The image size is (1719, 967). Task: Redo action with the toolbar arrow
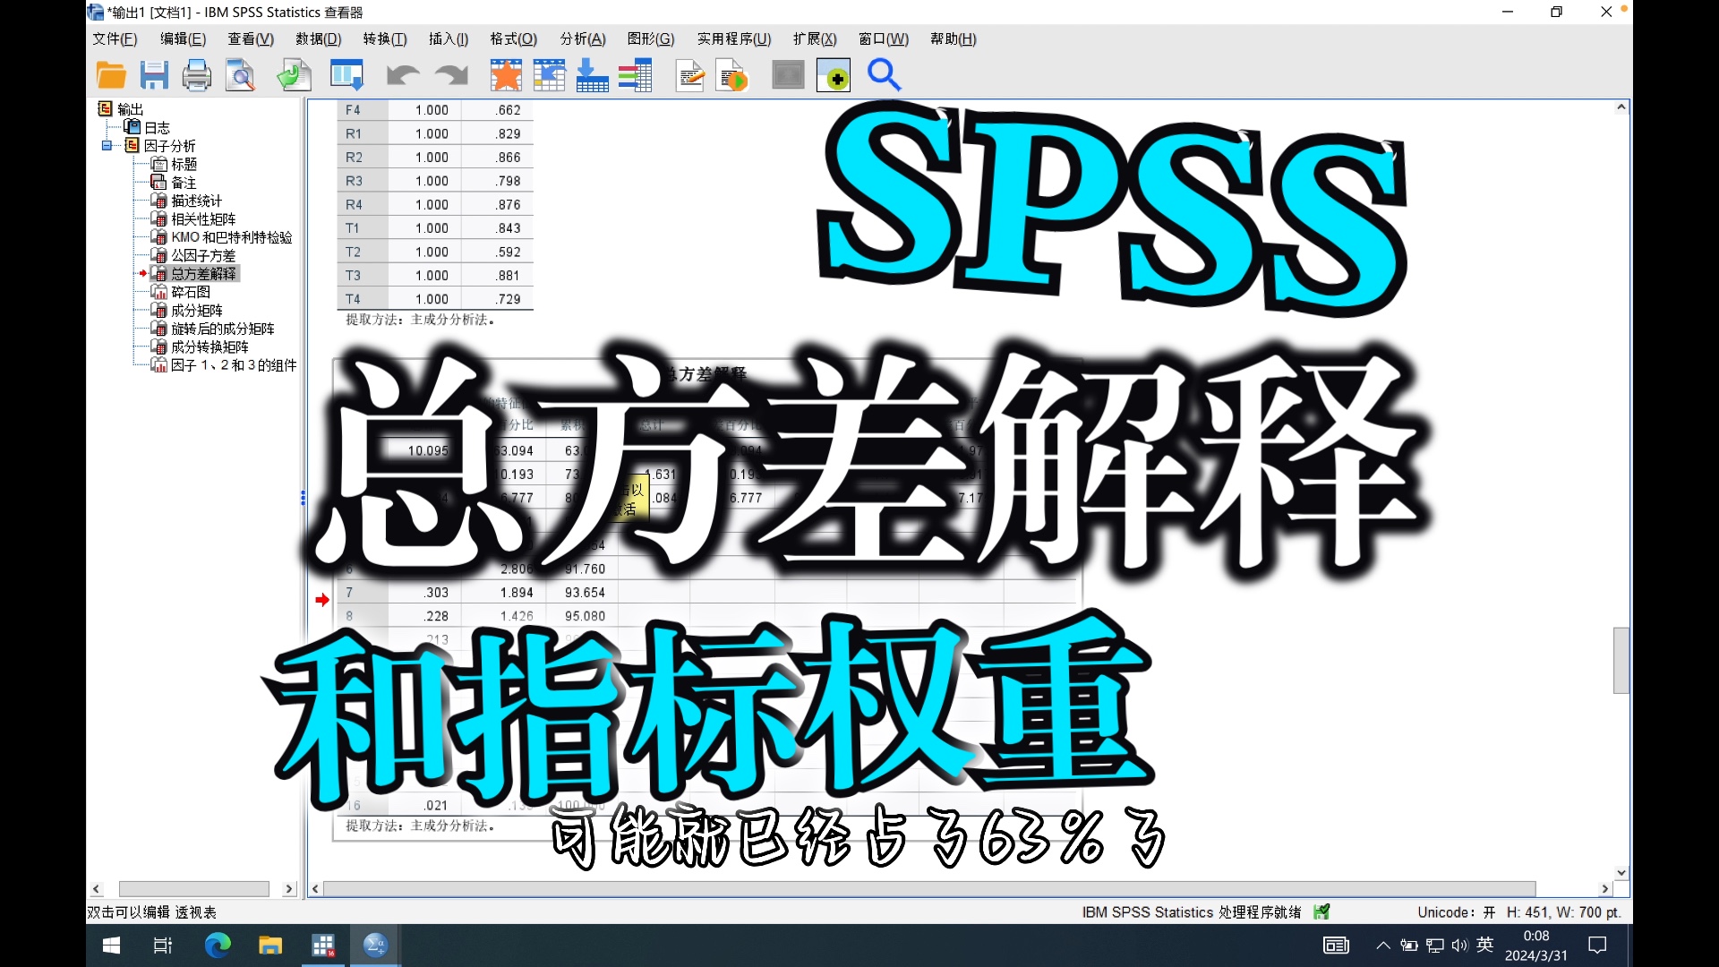pyautogui.click(x=452, y=76)
